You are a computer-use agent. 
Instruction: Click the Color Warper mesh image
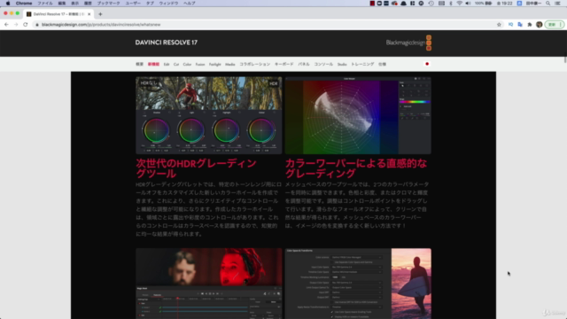point(358,115)
